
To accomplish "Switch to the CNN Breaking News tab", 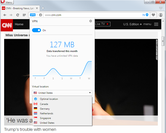I will click(x=20, y=8).
